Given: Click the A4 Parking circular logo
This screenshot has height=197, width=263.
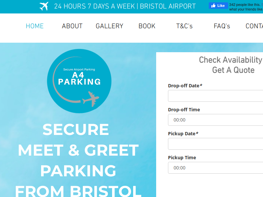Looking at the screenshot, I should click(x=79, y=81).
